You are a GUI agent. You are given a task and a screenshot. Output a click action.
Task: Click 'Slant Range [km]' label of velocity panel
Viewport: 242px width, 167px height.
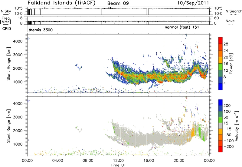pyautogui.click(x=8, y=126)
